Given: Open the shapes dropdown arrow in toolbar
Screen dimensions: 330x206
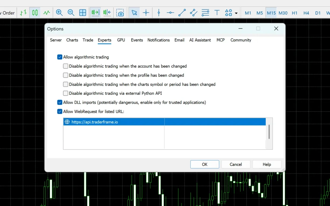Looking at the screenshot, I should [236, 13].
